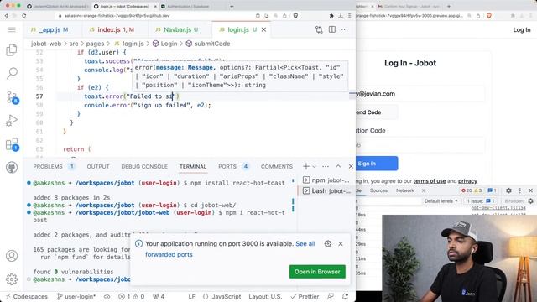Maximize the panel with the chevron up
The image size is (537, 302).
tap(338, 166)
